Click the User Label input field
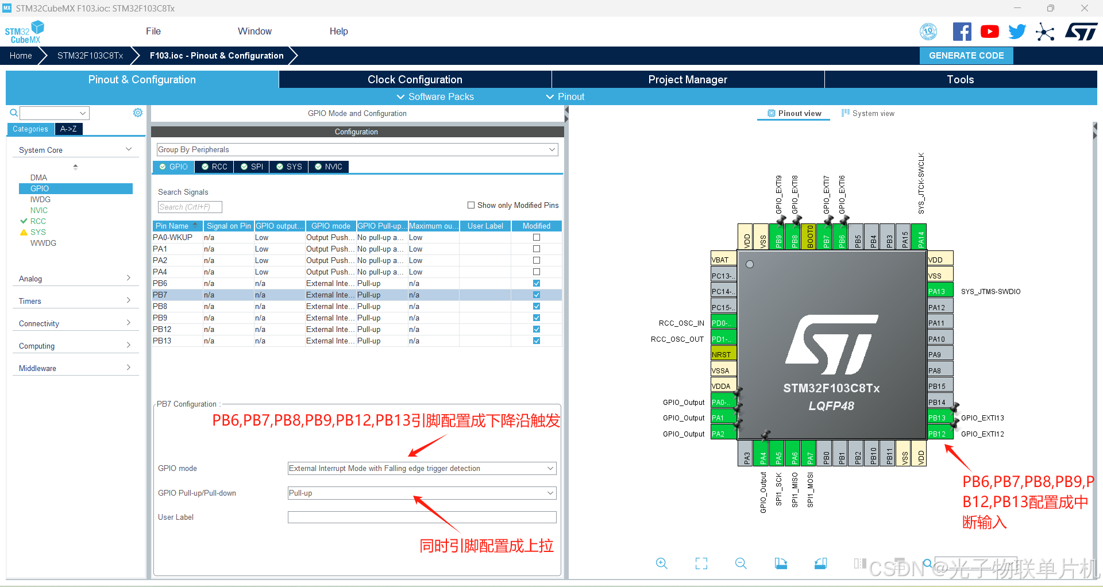This screenshot has width=1103, height=587. tap(422, 517)
